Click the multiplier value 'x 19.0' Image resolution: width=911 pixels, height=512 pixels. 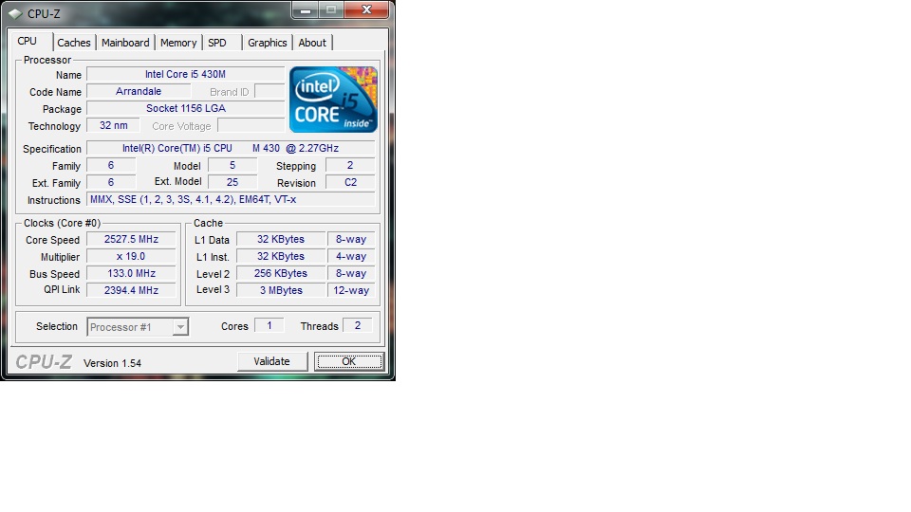131,256
